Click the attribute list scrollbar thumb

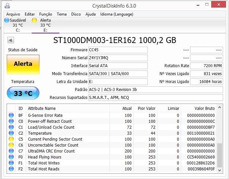click(219, 155)
